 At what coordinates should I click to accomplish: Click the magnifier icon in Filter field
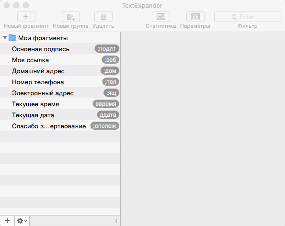tap(234, 17)
